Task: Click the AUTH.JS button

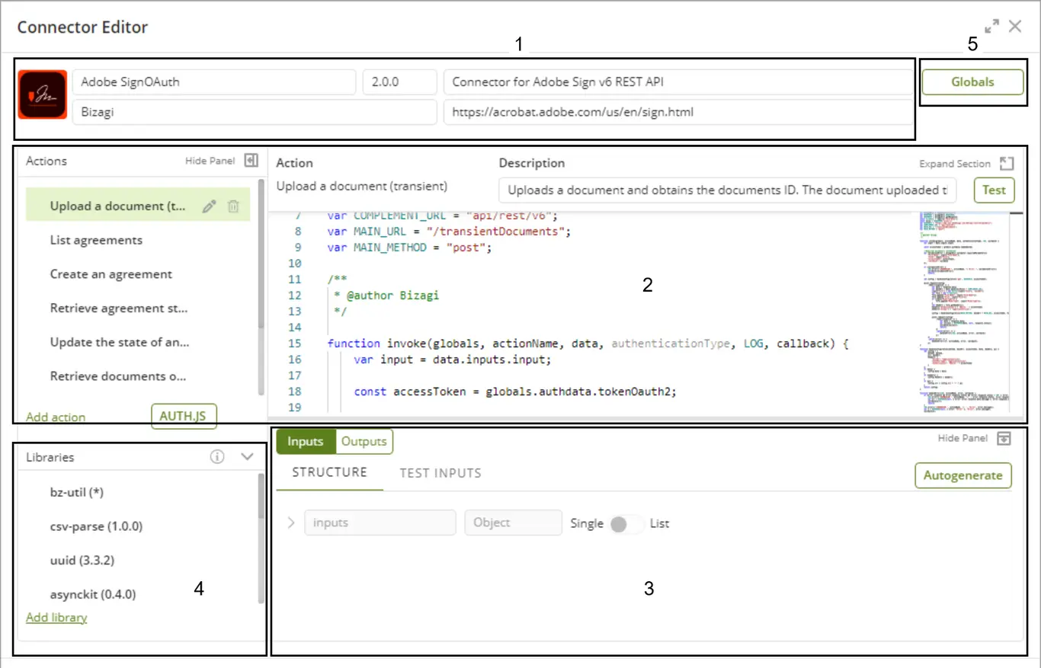Action: [x=184, y=417]
